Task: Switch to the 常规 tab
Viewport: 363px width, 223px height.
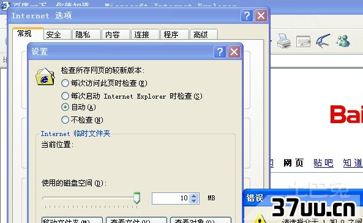Action: (28, 34)
